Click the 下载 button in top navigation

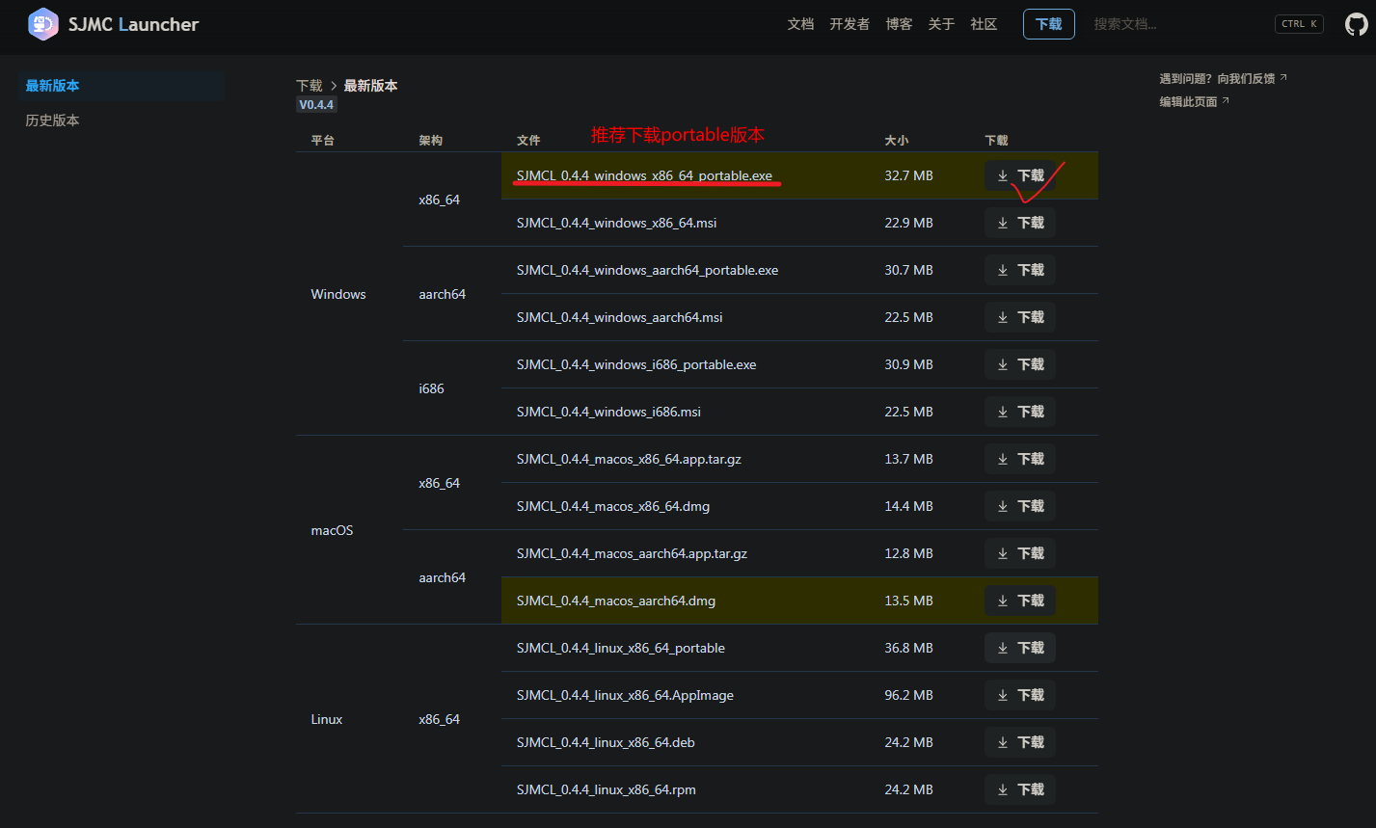point(1048,24)
